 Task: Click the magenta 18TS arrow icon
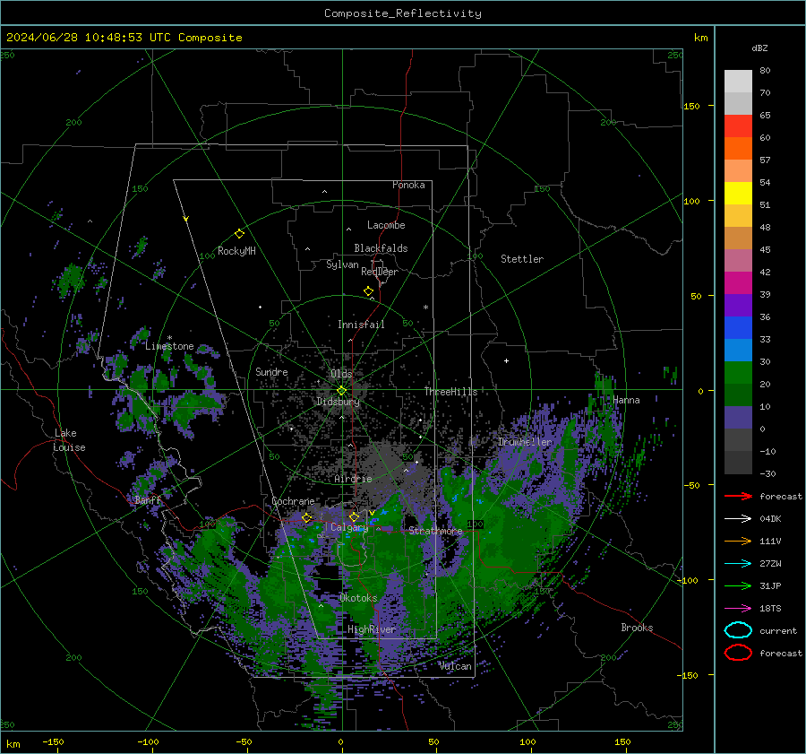click(738, 609)
